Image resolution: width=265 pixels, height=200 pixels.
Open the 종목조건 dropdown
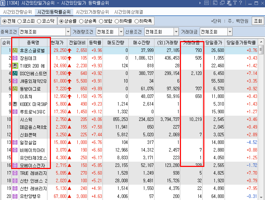[x=68, y=32]
